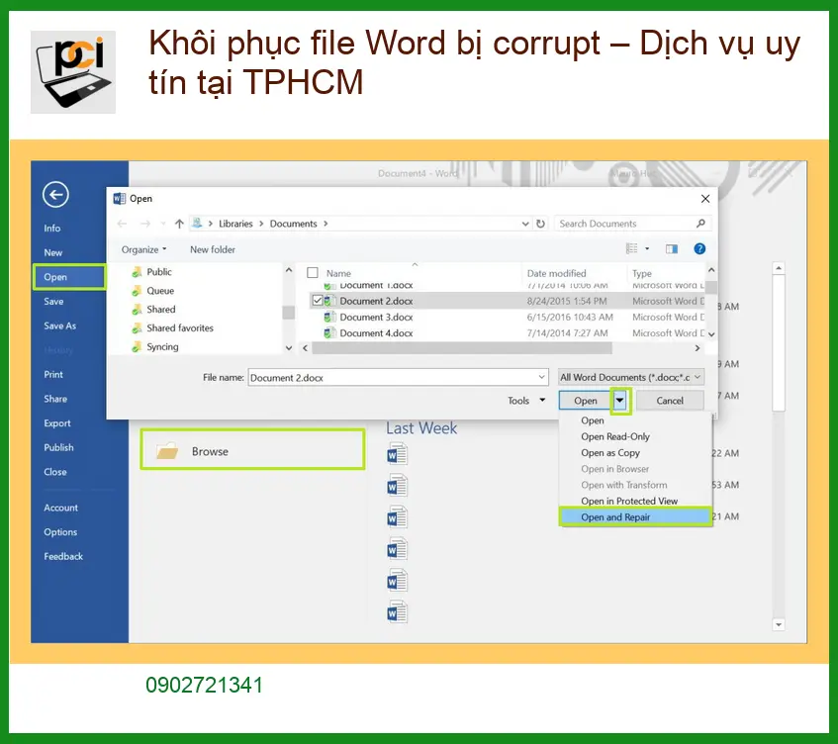Select Account in the backstage sidebar
Viewport: 838px width, 744px height.
click(x=60, y=508)
